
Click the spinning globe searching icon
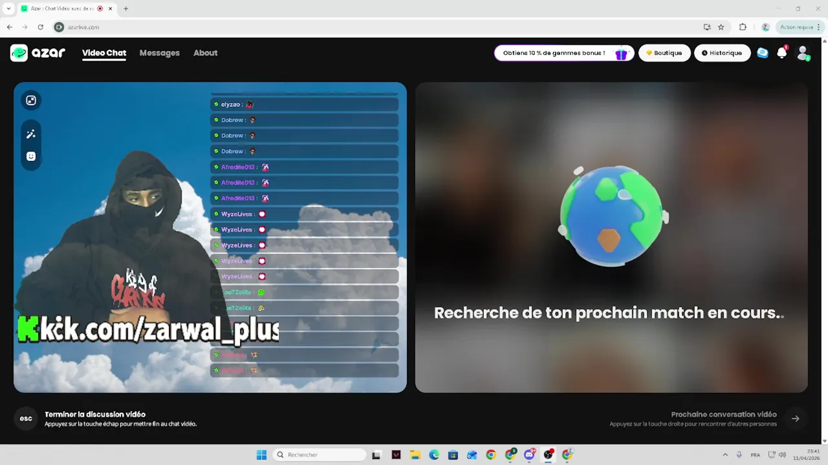point(612,215)
